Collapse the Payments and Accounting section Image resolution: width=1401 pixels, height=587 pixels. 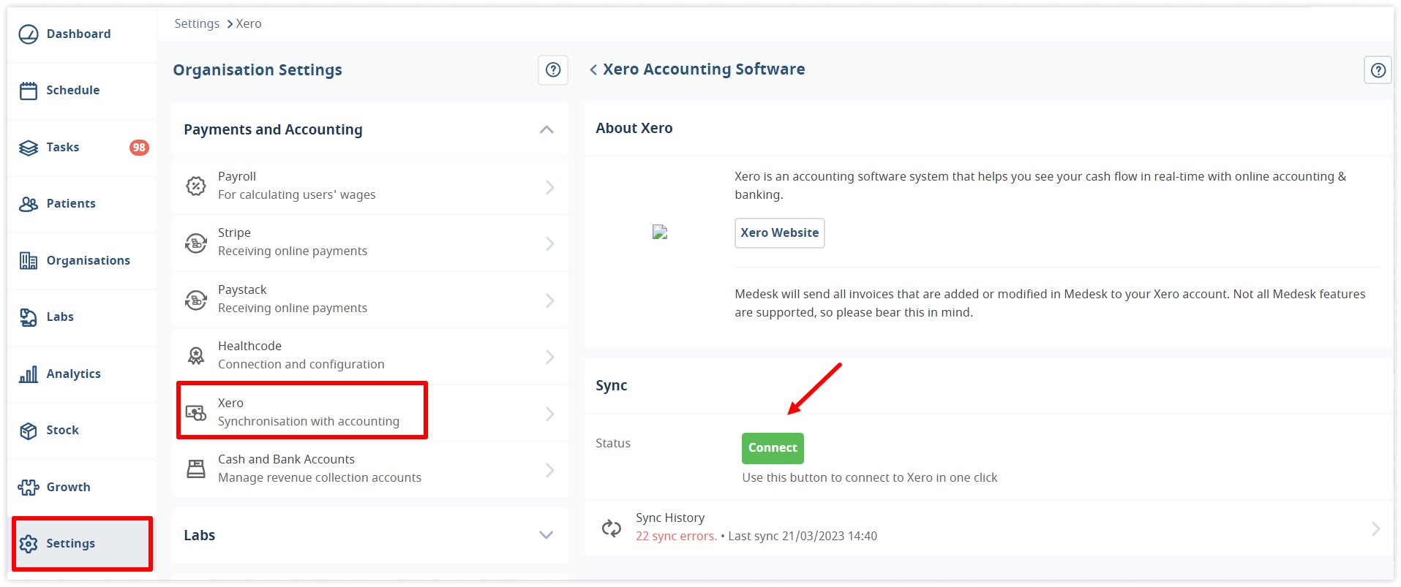(546, 130)
